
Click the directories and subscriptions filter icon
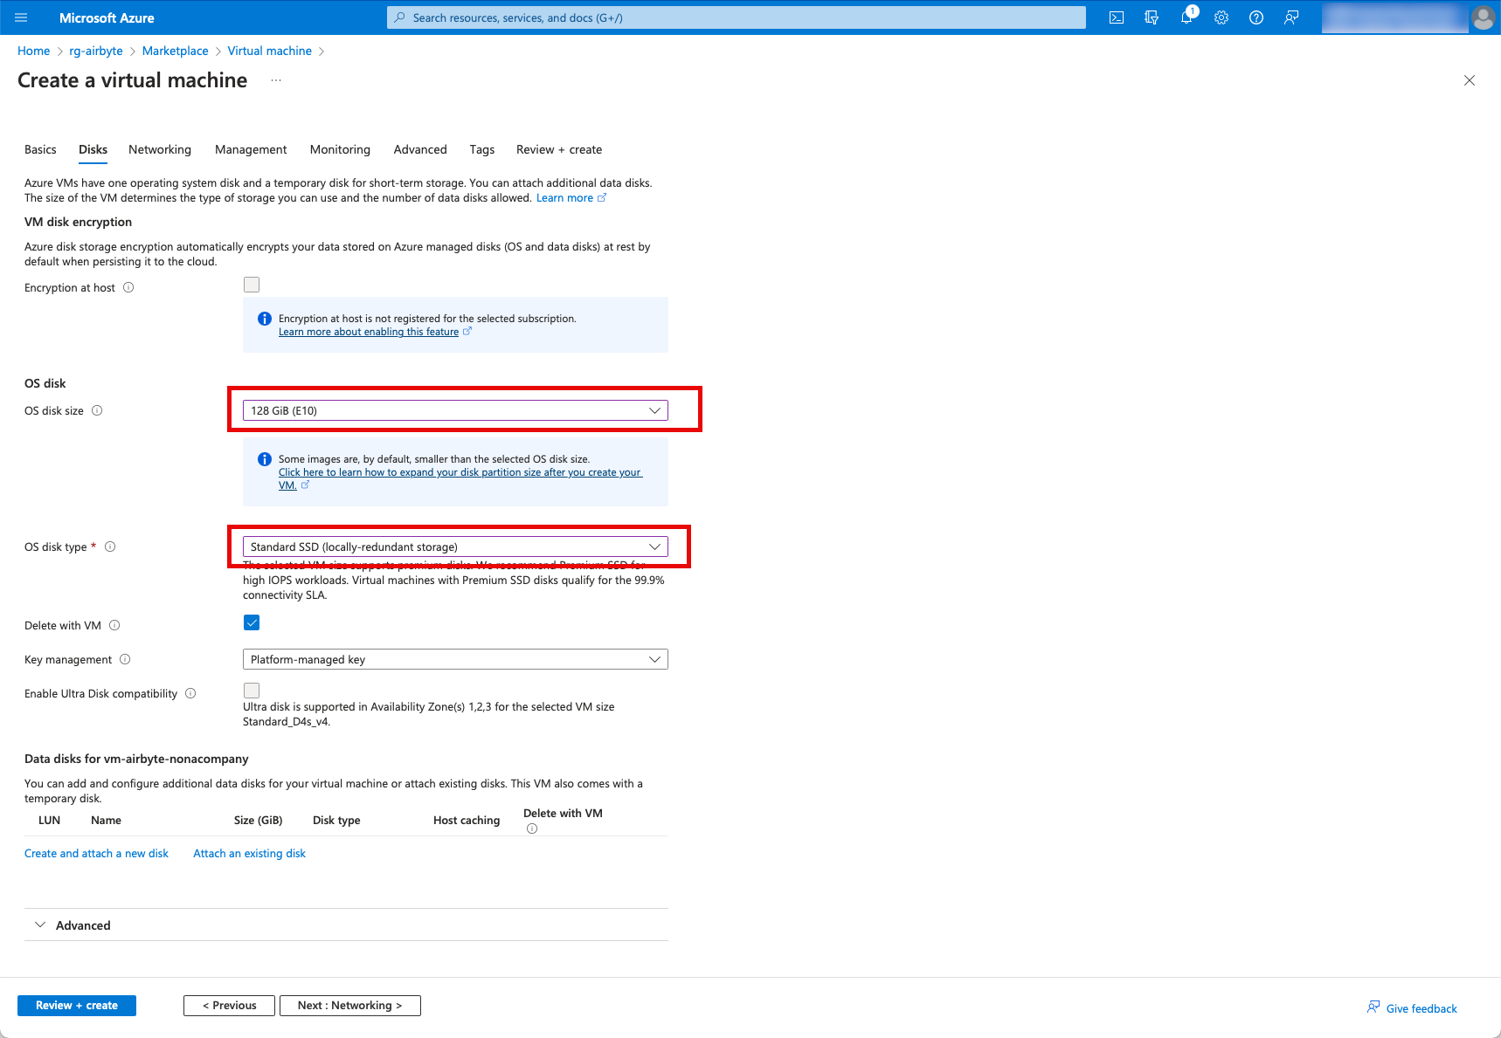[x=1151, y=17]
